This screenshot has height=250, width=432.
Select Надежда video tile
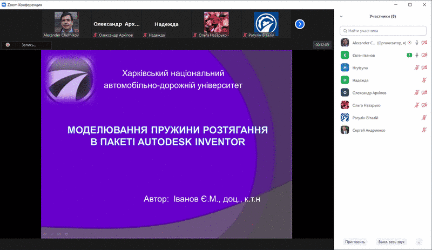click(x=166, y=24)
